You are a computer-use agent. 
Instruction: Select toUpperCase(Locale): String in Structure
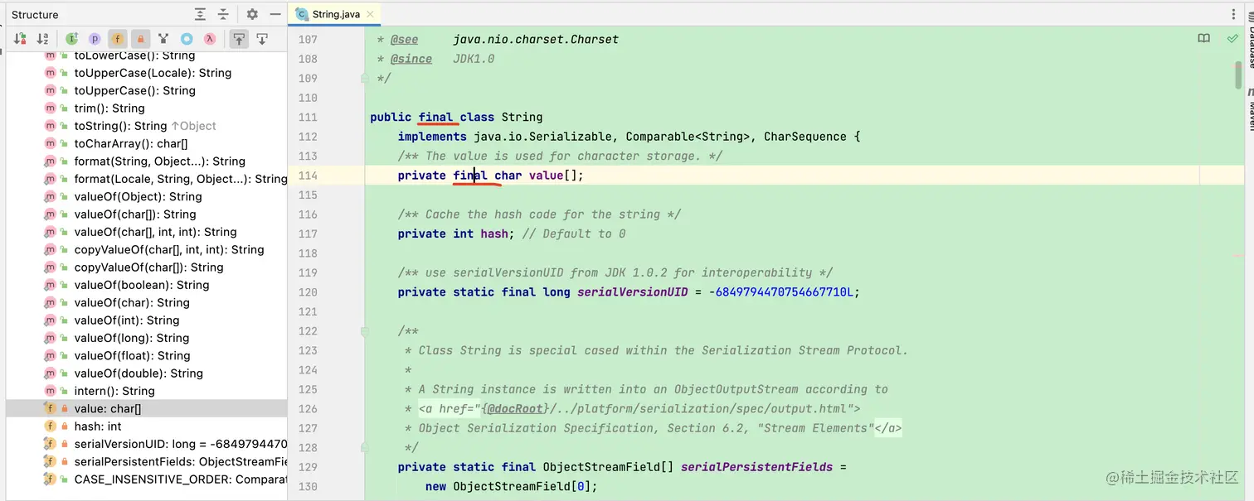point(153,73)
